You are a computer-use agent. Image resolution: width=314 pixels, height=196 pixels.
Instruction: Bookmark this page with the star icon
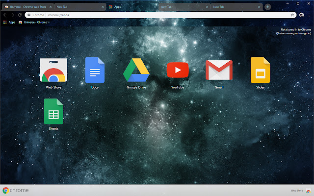292,15
